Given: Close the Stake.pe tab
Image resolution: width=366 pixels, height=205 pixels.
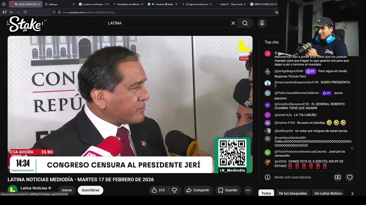Looking at the screenshot, I should pyautogui.click(x=73, y=4).
